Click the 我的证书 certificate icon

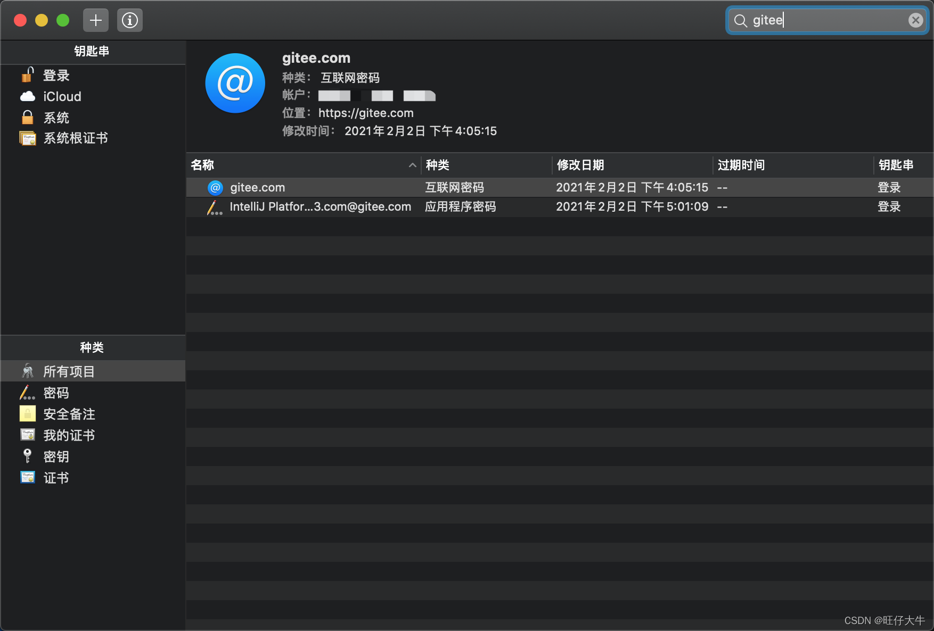coord(28,435)
